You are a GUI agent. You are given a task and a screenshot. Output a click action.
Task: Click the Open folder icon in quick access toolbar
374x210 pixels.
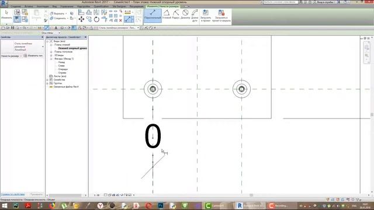click(x=8, y=28)
